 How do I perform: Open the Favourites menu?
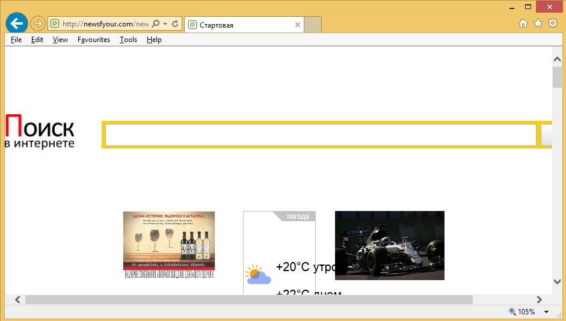pos(94,40)
